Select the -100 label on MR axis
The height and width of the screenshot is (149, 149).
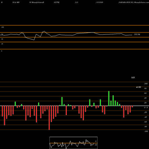(146, 131)
